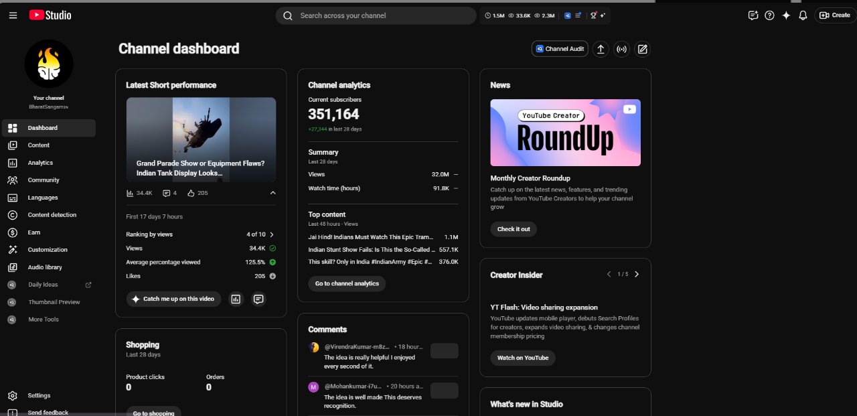Screen dimensions: 857x416
Task: Open Analytics in the sidebar
Action: 48,163
